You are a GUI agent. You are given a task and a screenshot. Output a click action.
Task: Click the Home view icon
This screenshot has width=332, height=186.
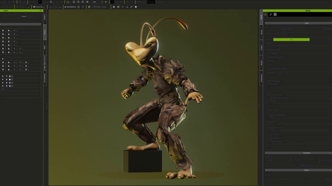pos(68,2)
